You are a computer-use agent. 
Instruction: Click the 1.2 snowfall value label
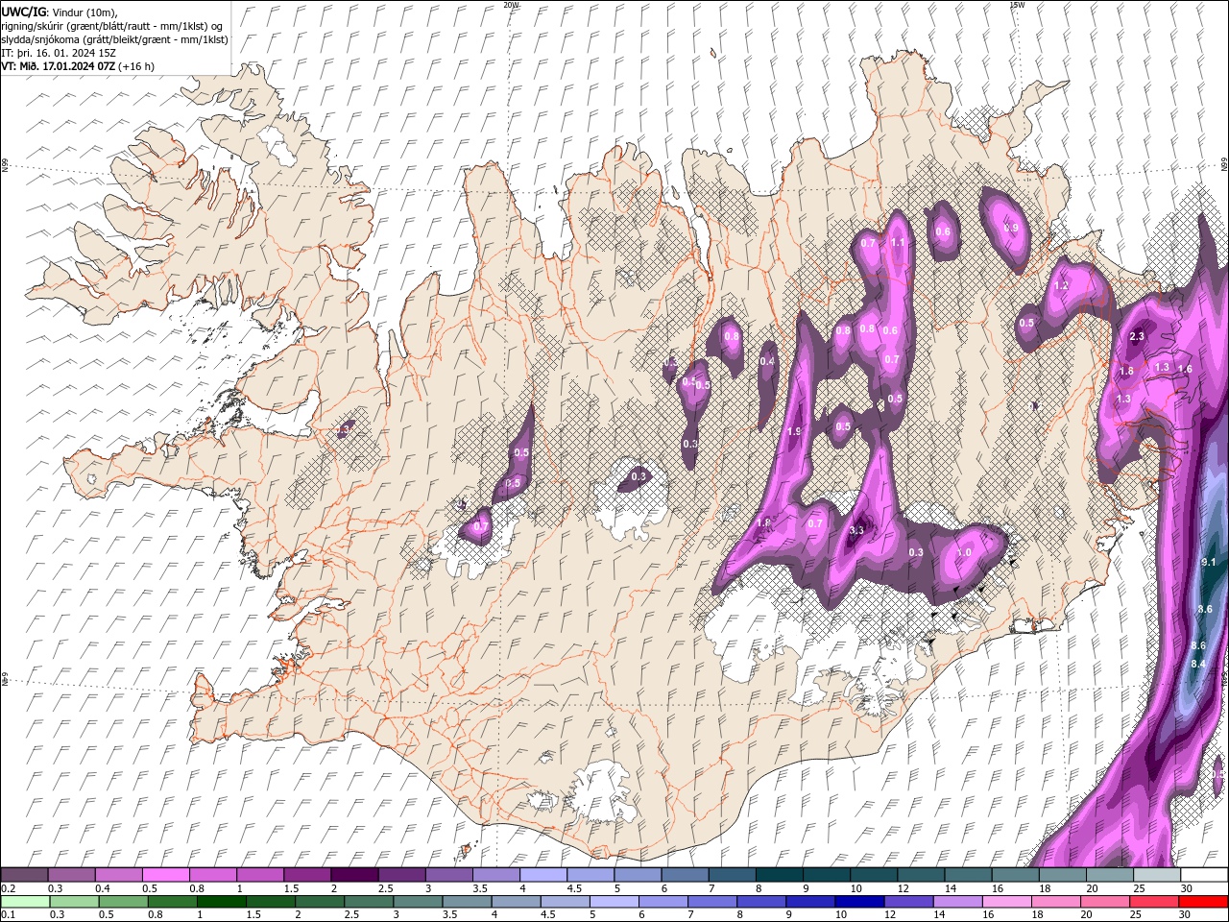click(x=1061, y=286)
